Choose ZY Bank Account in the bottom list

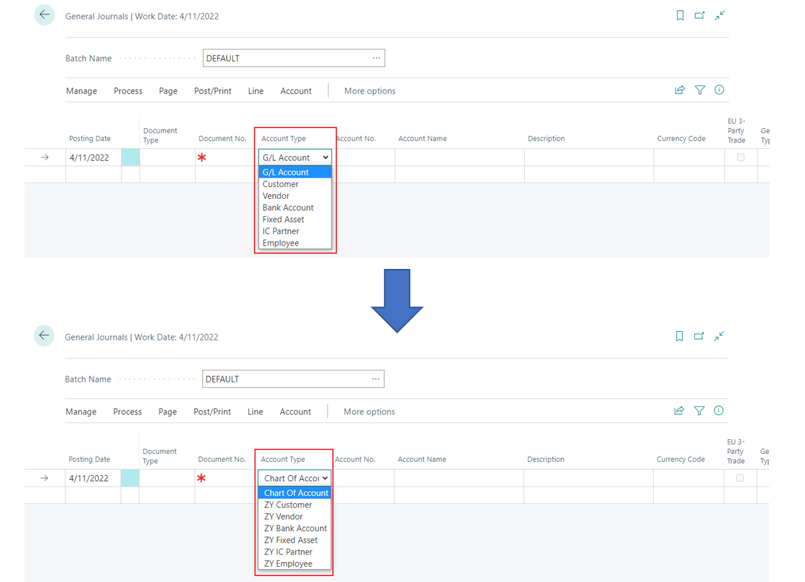294,528
